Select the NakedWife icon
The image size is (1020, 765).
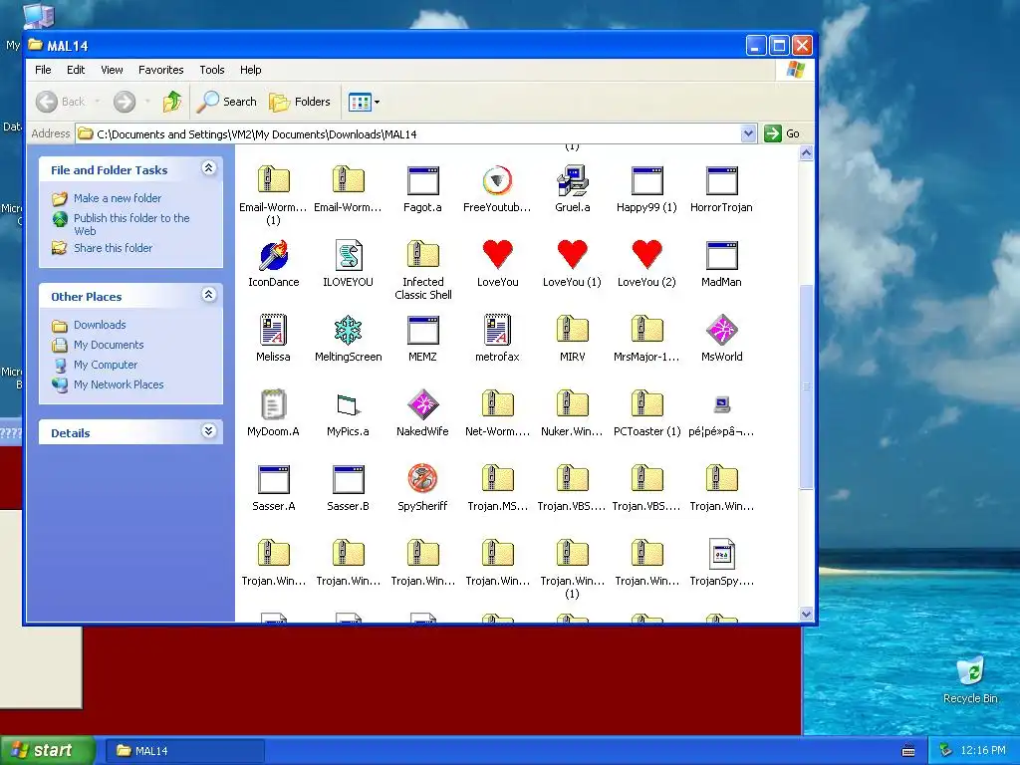tap(422, 404)
